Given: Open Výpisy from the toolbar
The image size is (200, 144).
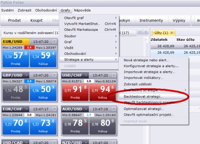Looking at the screenshot, I should click(x=179, y=20).
